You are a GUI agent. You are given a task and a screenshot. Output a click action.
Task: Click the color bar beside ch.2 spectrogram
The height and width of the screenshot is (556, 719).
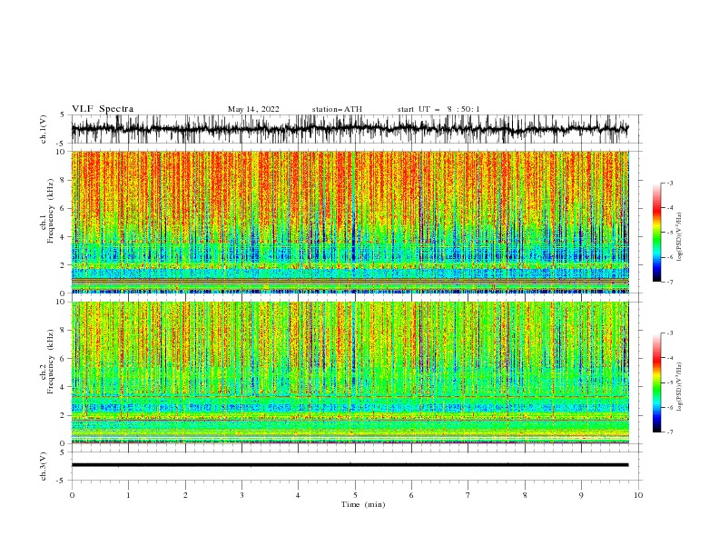point(656,382)
